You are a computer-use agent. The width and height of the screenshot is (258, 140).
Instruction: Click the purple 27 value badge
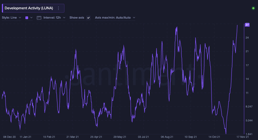247,25
